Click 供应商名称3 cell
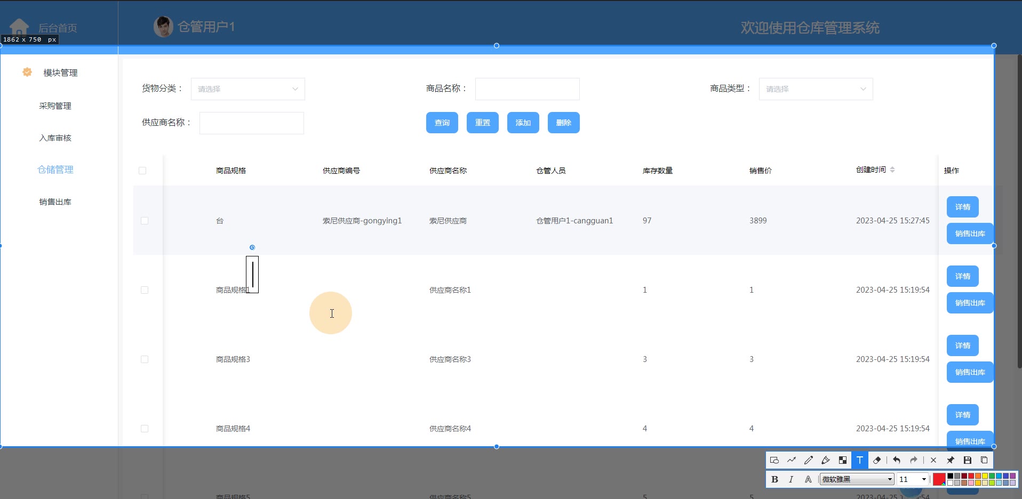This screenshot has width=1022, height=499. click(450, 359)
